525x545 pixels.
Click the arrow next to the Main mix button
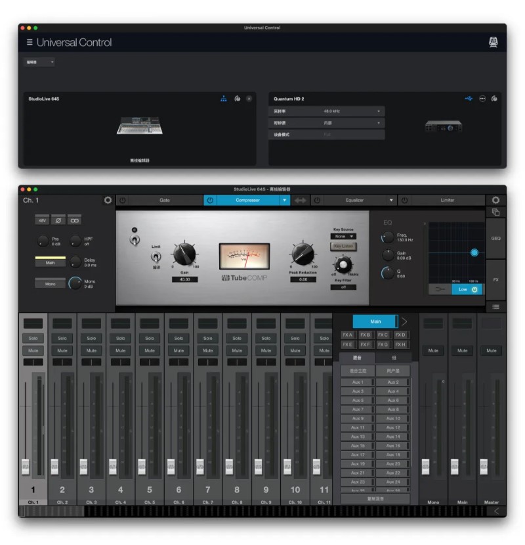(404, 321)
